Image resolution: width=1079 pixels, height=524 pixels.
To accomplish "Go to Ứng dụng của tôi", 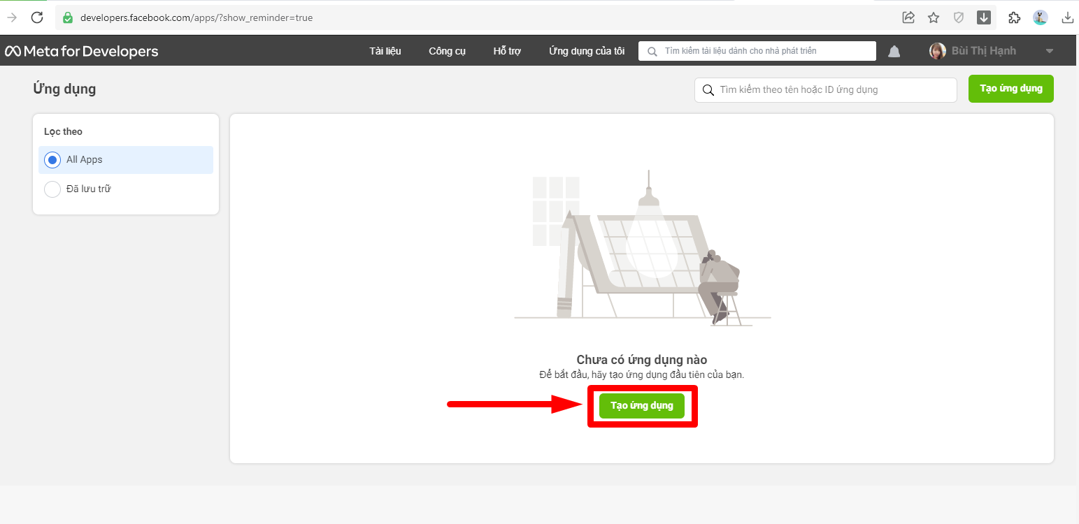I will click(x=586, y=51).
